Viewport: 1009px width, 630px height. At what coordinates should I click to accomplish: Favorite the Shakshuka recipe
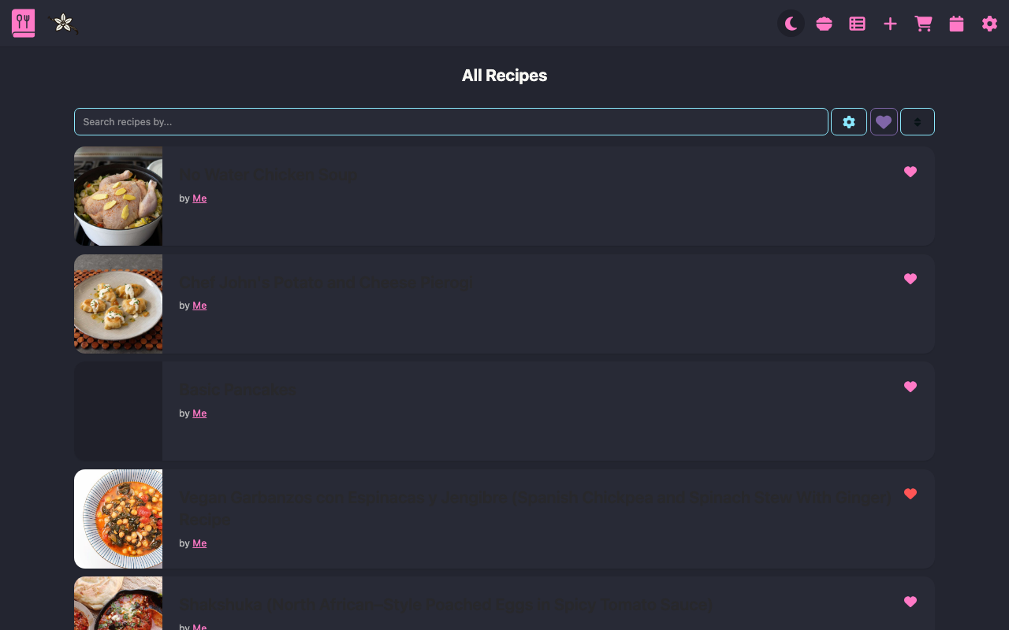pyautogui.click(x=910, y=602)
